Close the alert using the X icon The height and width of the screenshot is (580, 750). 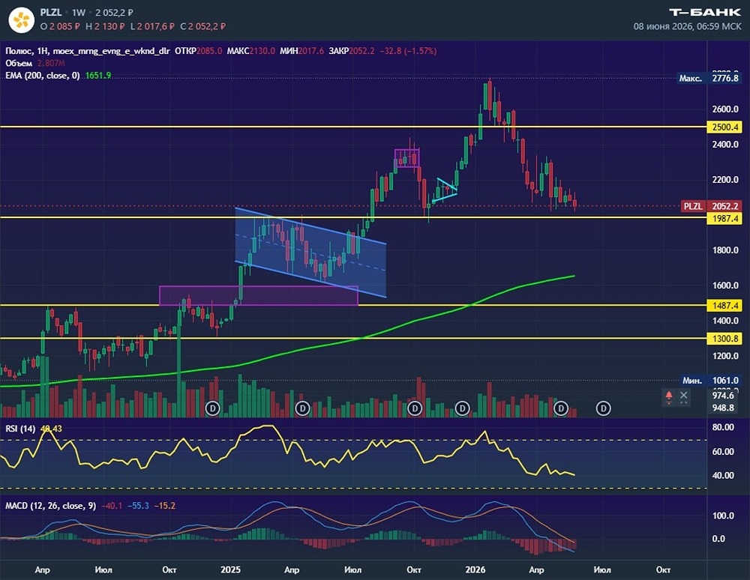tap(683, 395)
